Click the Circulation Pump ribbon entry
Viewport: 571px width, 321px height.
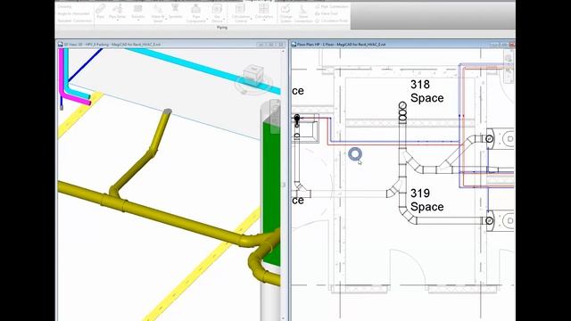tap(331, 21)
